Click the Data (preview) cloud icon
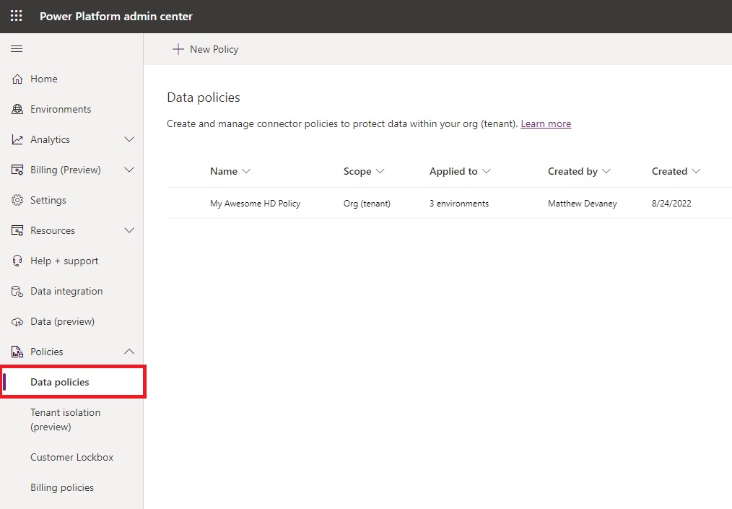This screenshot has width=732, height=509. point(17,322)
